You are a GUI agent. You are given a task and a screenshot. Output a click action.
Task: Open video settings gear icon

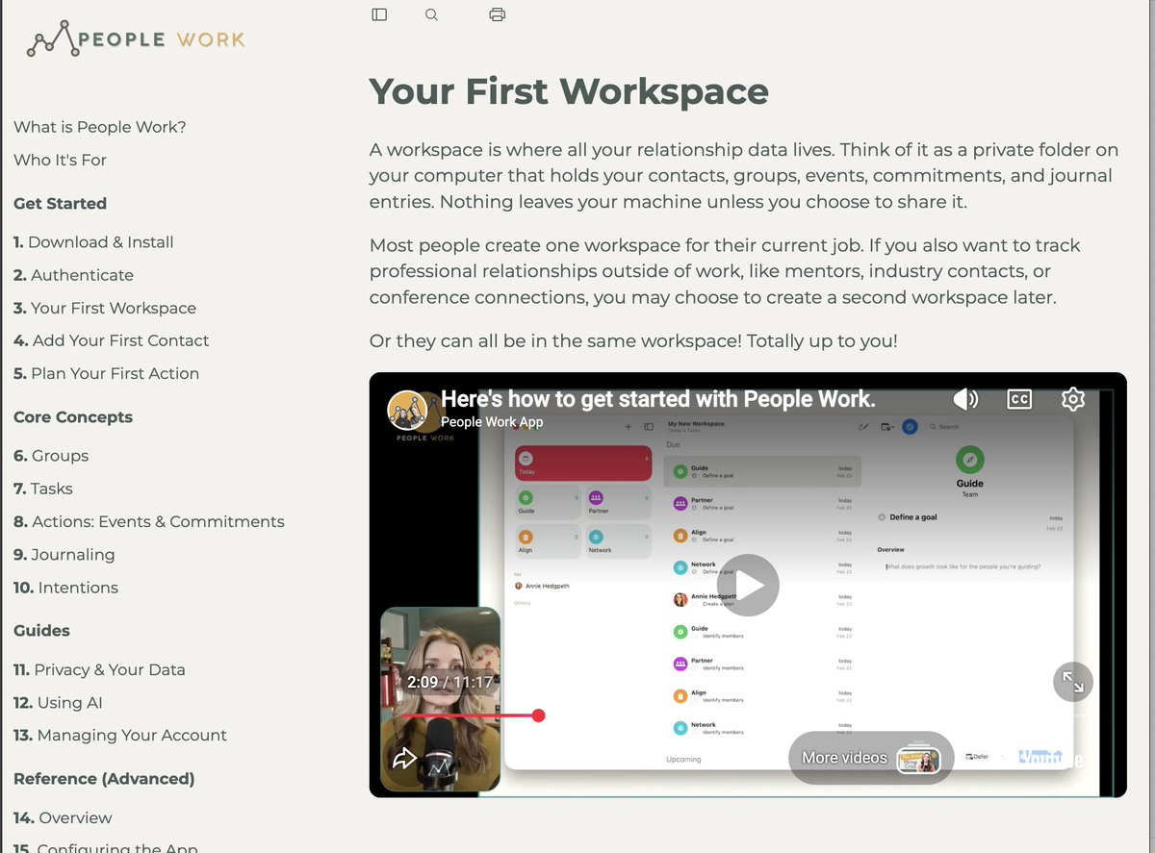click(1073, 399)
